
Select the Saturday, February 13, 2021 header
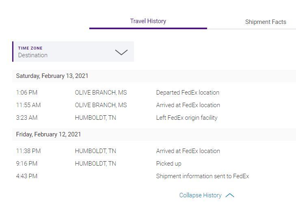(x=52, y=76)
